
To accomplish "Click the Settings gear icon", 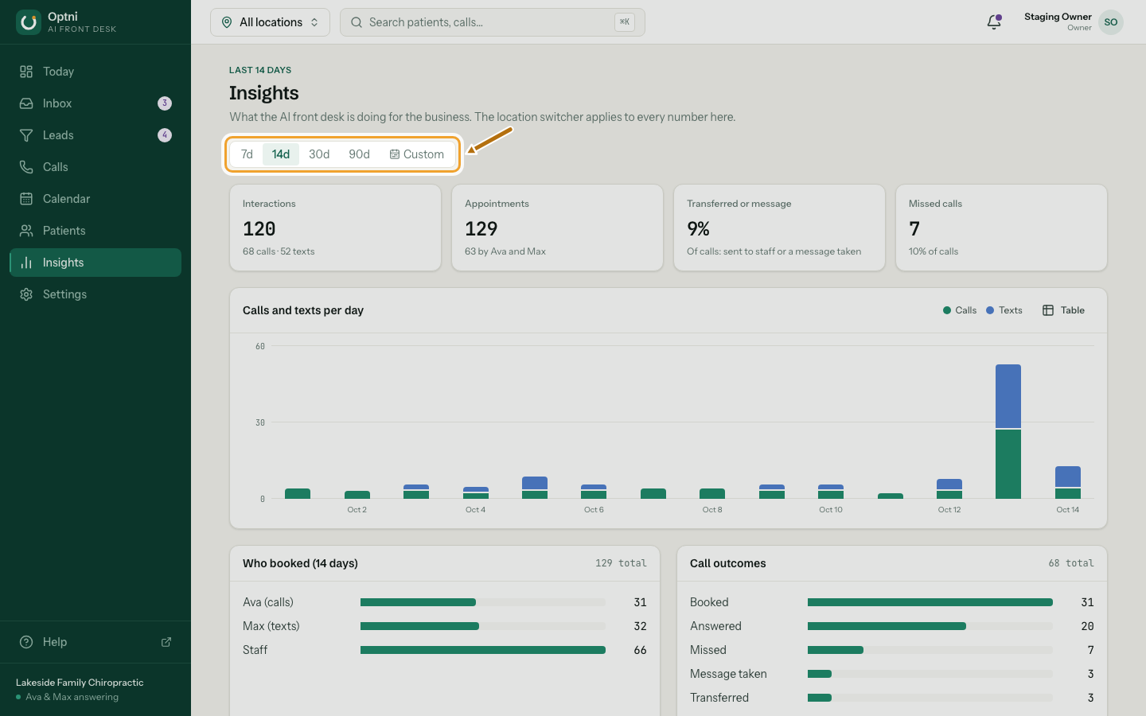I will point(26,294).
